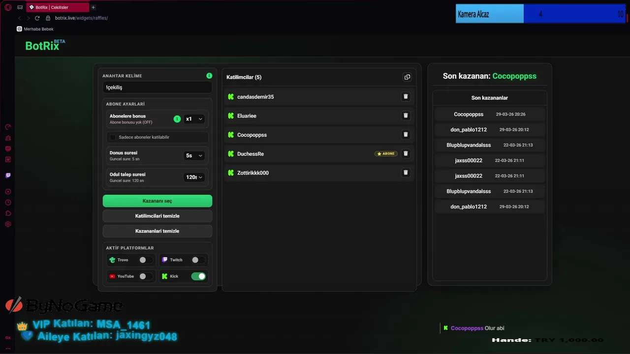Remove Cocopoppss from participants

pyautogui.click(x=406, y=134)
